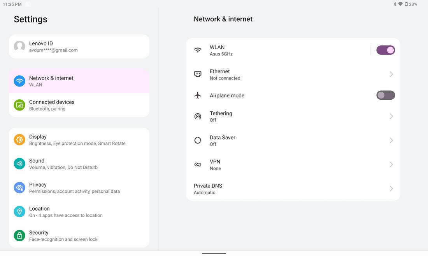428x256 pixels.
Task: Open the Lenovo ID account card
Action: tap(79, 47)
